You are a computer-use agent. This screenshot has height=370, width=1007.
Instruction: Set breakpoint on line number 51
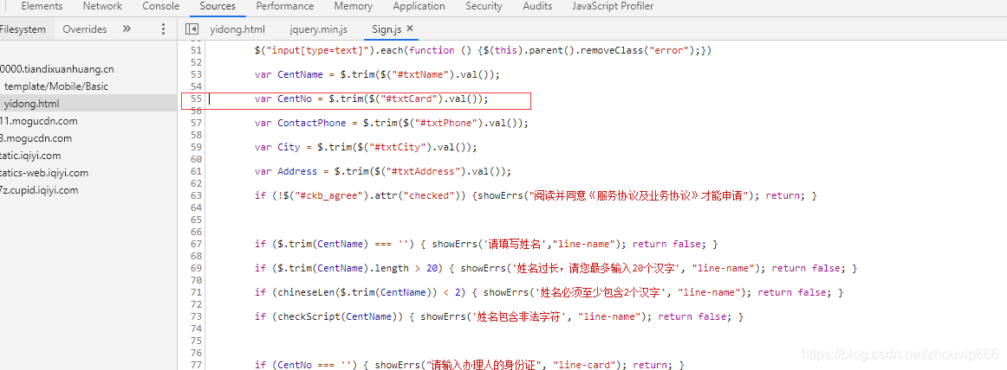[197, 50]
